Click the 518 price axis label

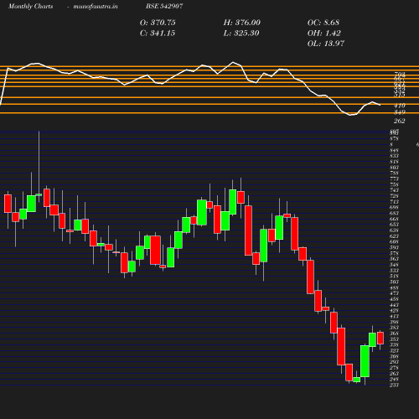394,277
